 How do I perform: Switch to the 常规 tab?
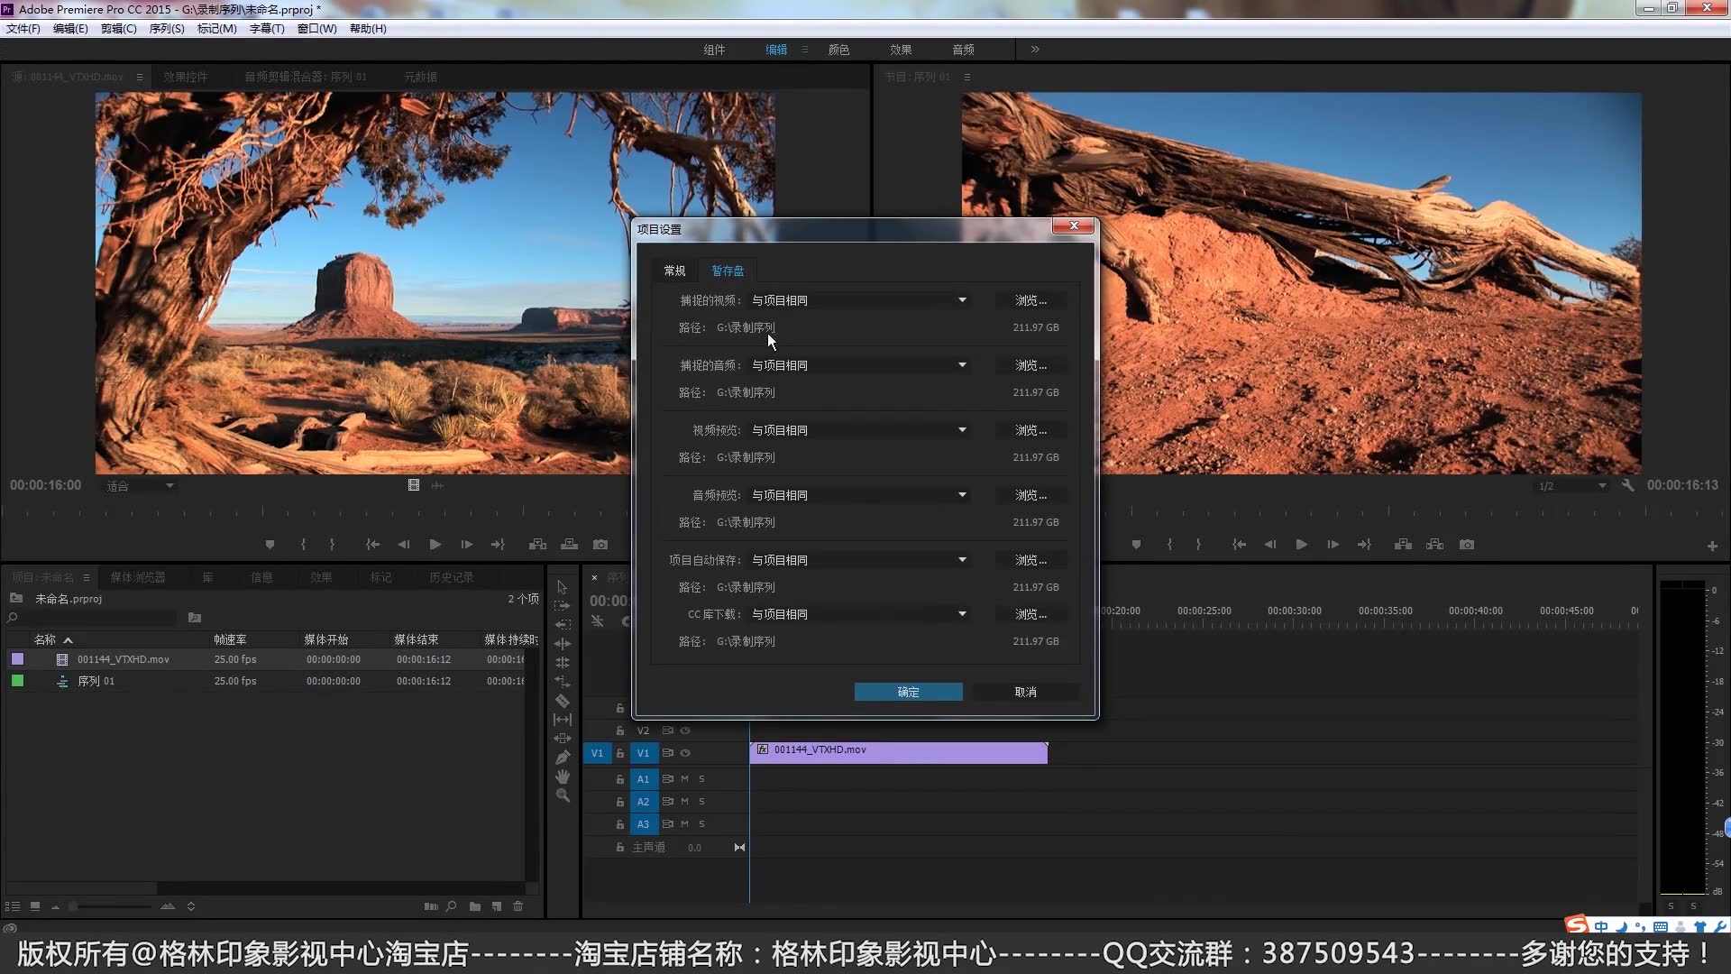[674, 271]
